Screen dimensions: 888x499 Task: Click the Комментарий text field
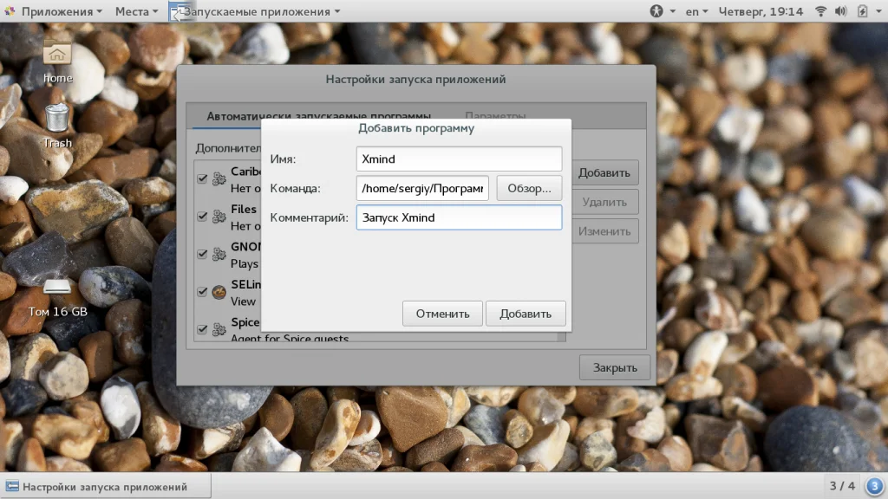coord(459,217)
